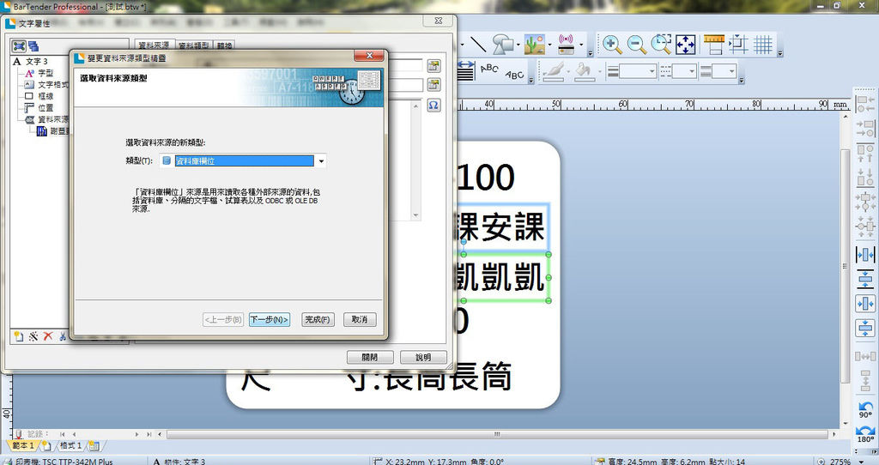The height and width of the screenshot is (465, 879).
Task: Select the Picture tool with cactus image
Action: tap(535, 45)
